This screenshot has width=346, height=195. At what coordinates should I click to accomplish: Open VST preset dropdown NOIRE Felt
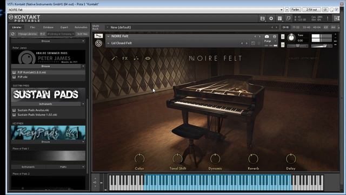point(281,10)
